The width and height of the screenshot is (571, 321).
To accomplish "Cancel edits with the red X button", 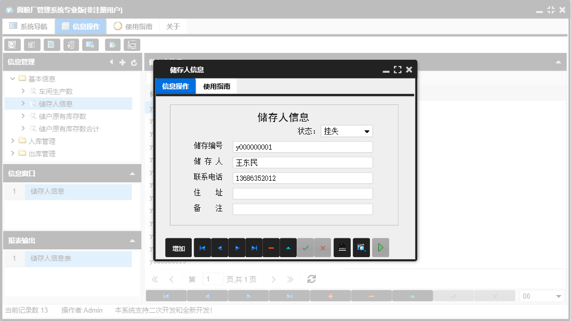I will [322, 248].
